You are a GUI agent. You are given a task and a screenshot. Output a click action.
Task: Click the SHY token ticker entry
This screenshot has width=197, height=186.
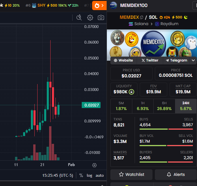coord(52,5)
